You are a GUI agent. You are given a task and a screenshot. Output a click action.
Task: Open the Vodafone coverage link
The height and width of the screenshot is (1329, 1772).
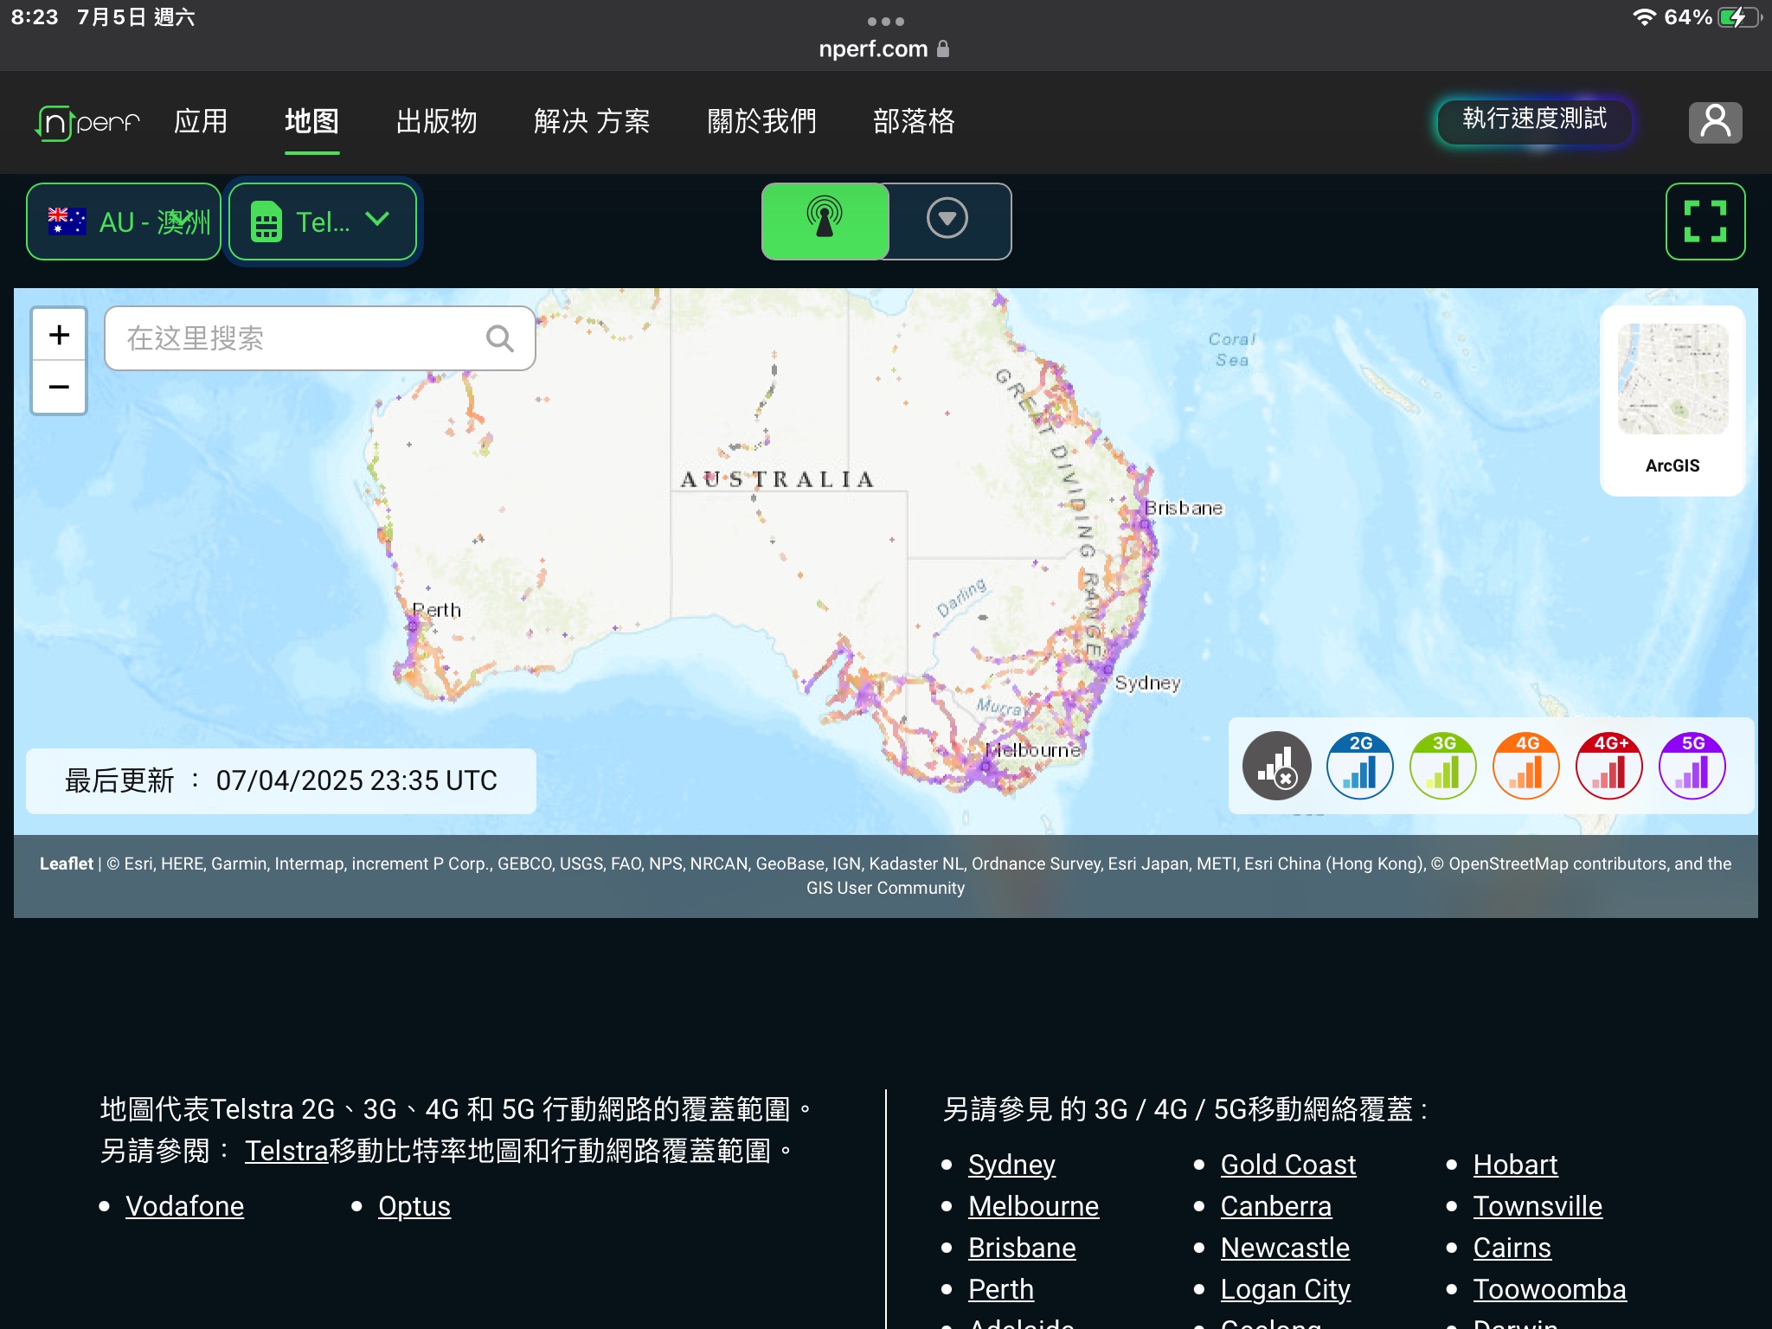(184, 1206)
